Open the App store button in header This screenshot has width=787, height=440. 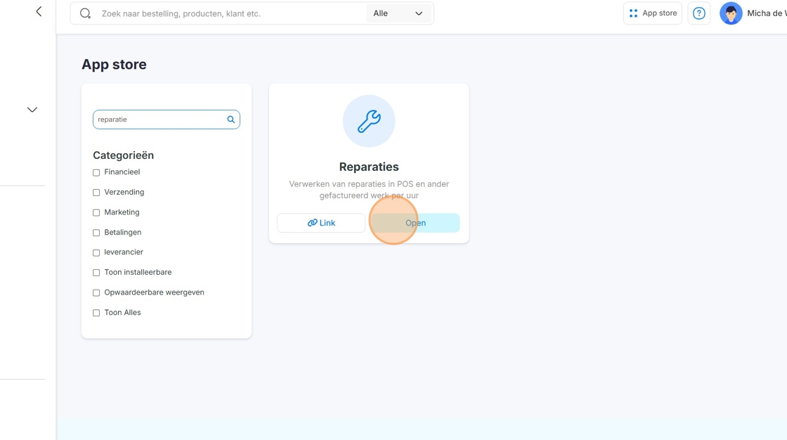[x=653, y=13]
